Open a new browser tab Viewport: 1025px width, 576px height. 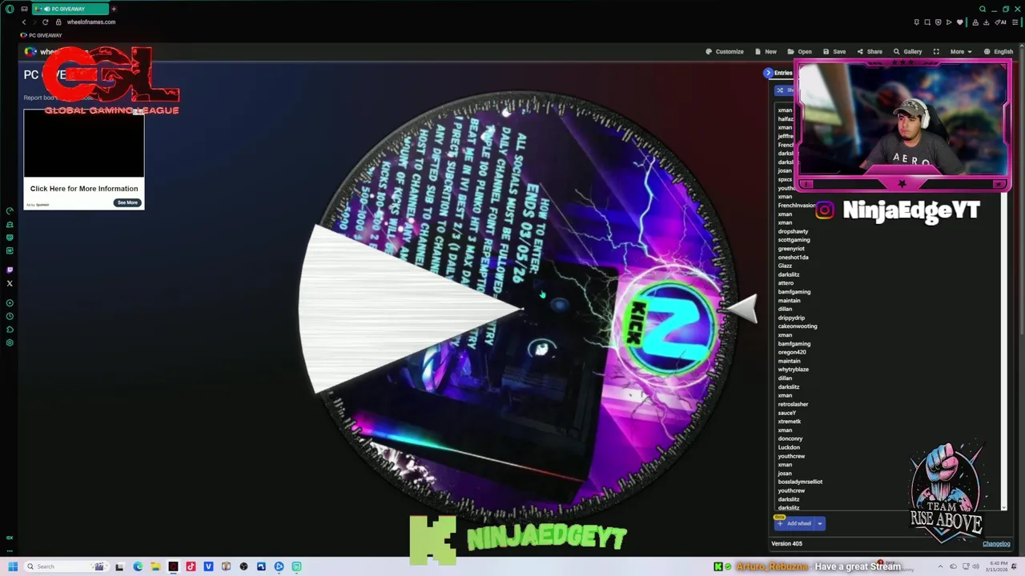pyautogui.click(x=114, y=9)
